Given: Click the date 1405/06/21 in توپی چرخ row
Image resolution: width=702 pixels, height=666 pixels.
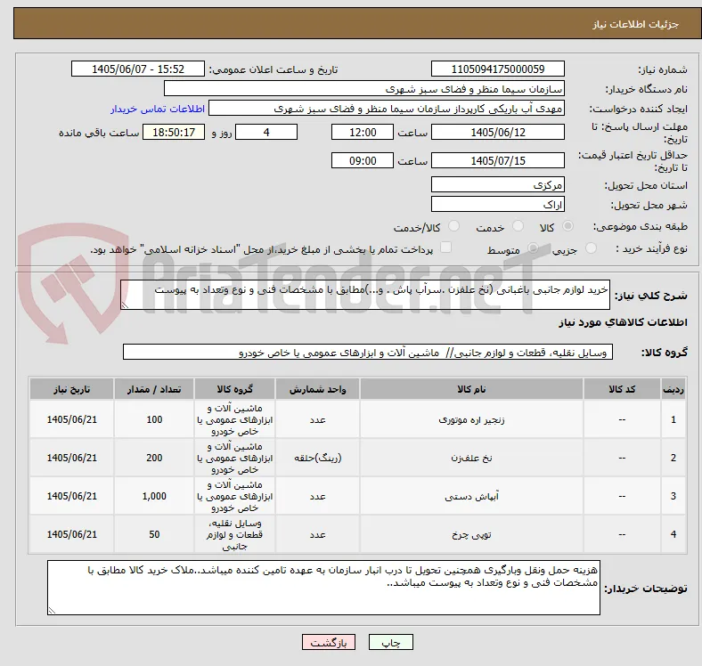Looking at the screenshot, I should tap(71, 534).
